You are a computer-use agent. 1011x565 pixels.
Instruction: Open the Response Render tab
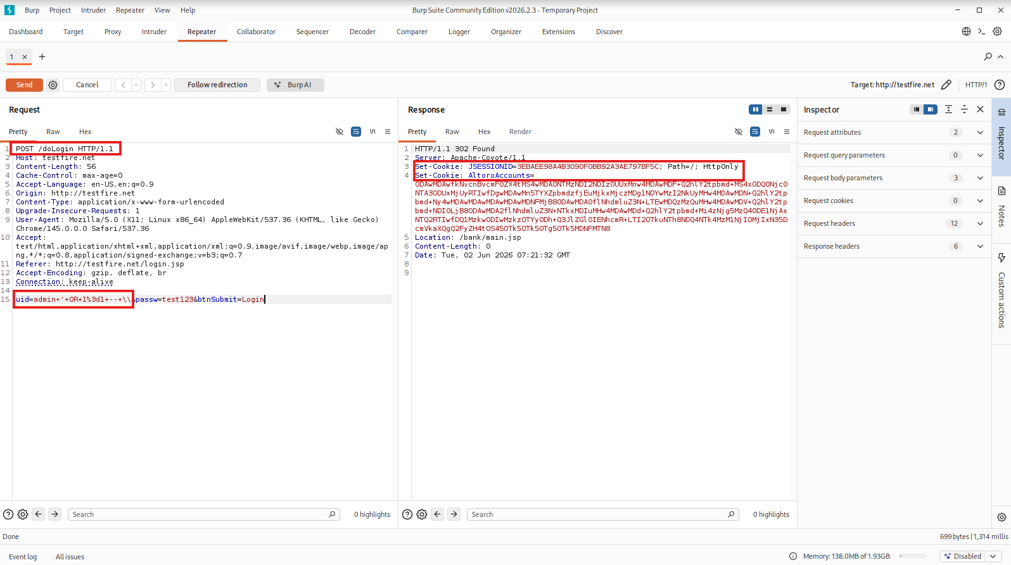(520, 132)
